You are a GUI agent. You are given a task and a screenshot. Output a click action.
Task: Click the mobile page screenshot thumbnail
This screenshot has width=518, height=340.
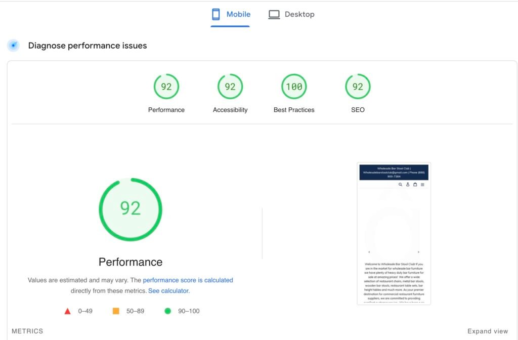click(x=394, y=233)
